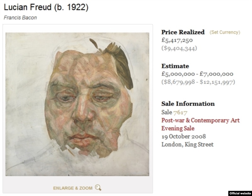Click the Francis Bacon portrait image
The height and width of the screenshot is (196, 252).
point(77,104)
